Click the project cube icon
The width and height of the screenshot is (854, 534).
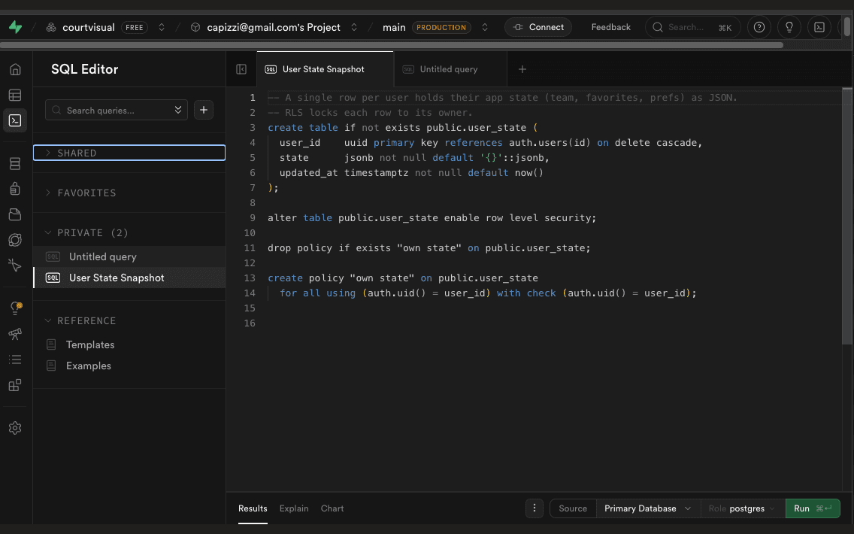(x=195, y=27)
